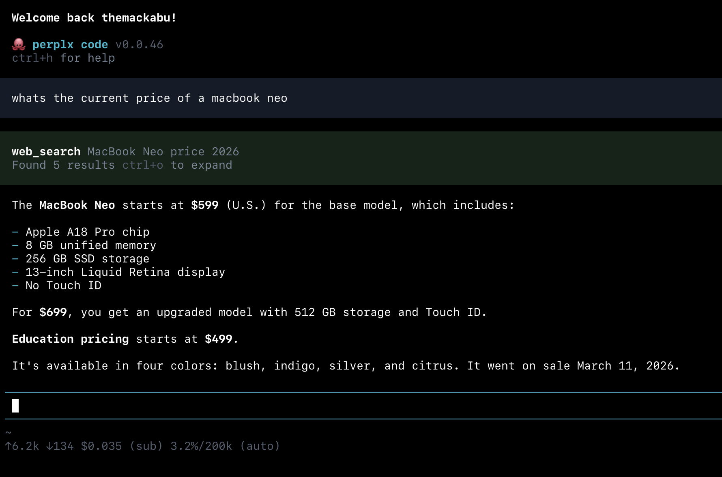This screenshot has width=722, height=477.
Task: Click the '3.2%/200k' context usage
Action: pos(201,446)
